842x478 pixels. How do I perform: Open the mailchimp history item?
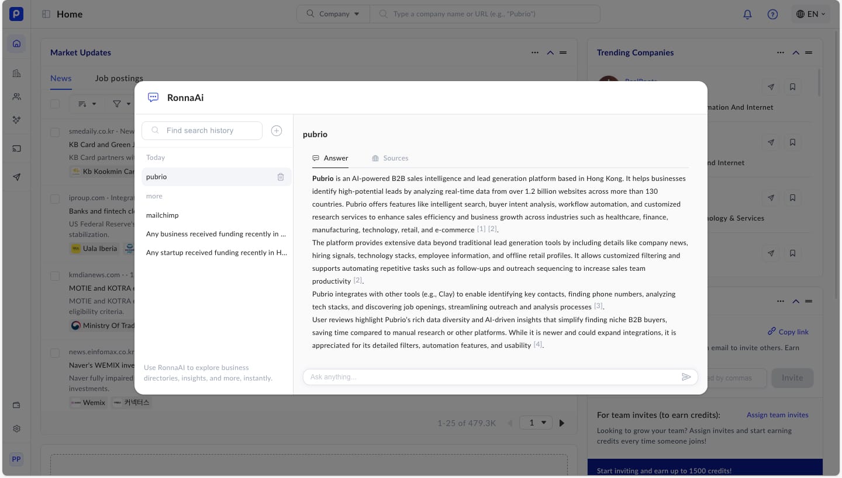pos(163,215)
